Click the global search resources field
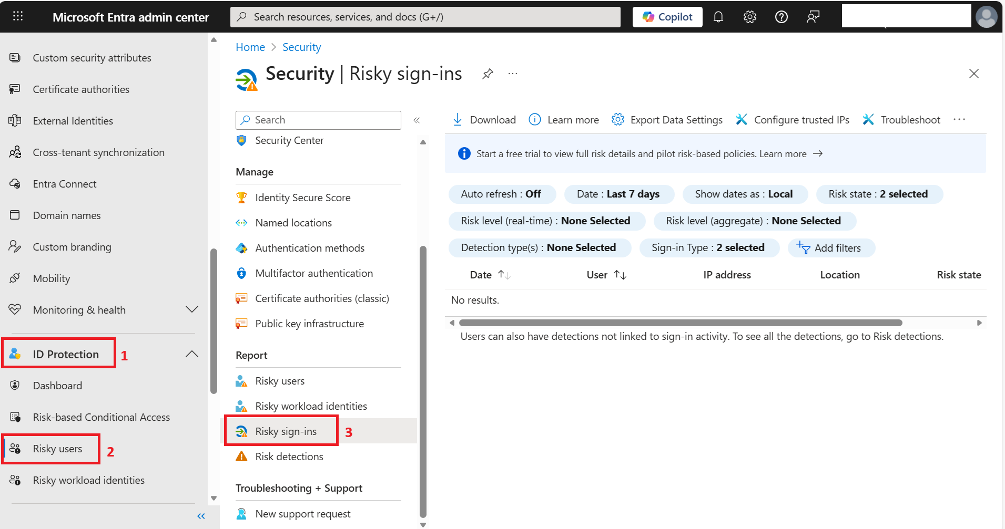The image size is (1005, 529). point(425,17)
